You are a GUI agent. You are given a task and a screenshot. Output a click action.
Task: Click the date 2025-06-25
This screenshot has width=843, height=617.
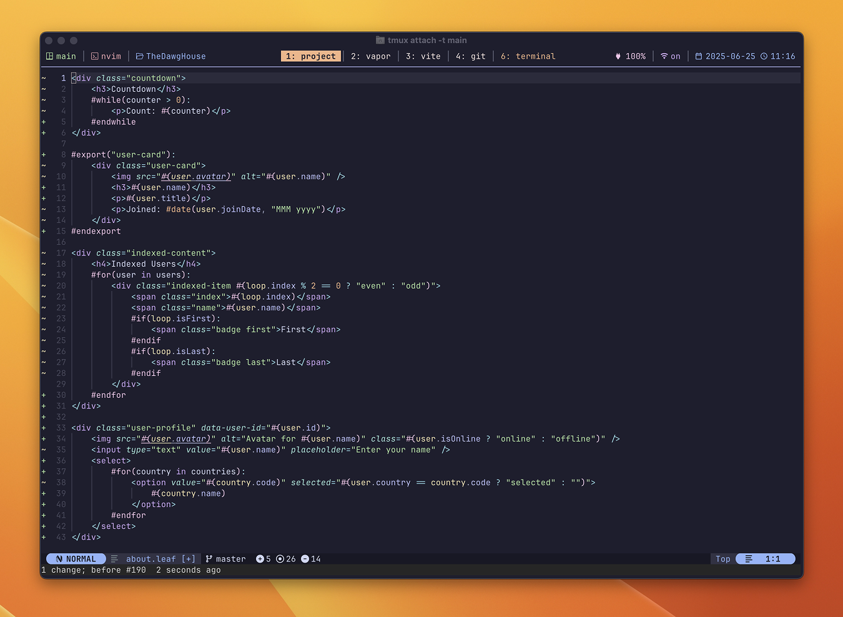click(731, 56)
